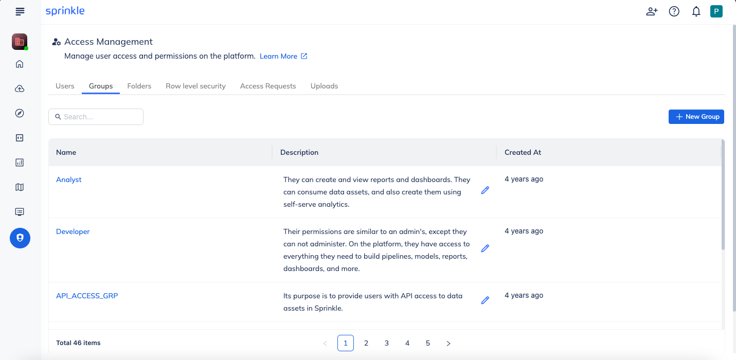
Task: Click Developer's 4 years ago cell
Action: 524,231
